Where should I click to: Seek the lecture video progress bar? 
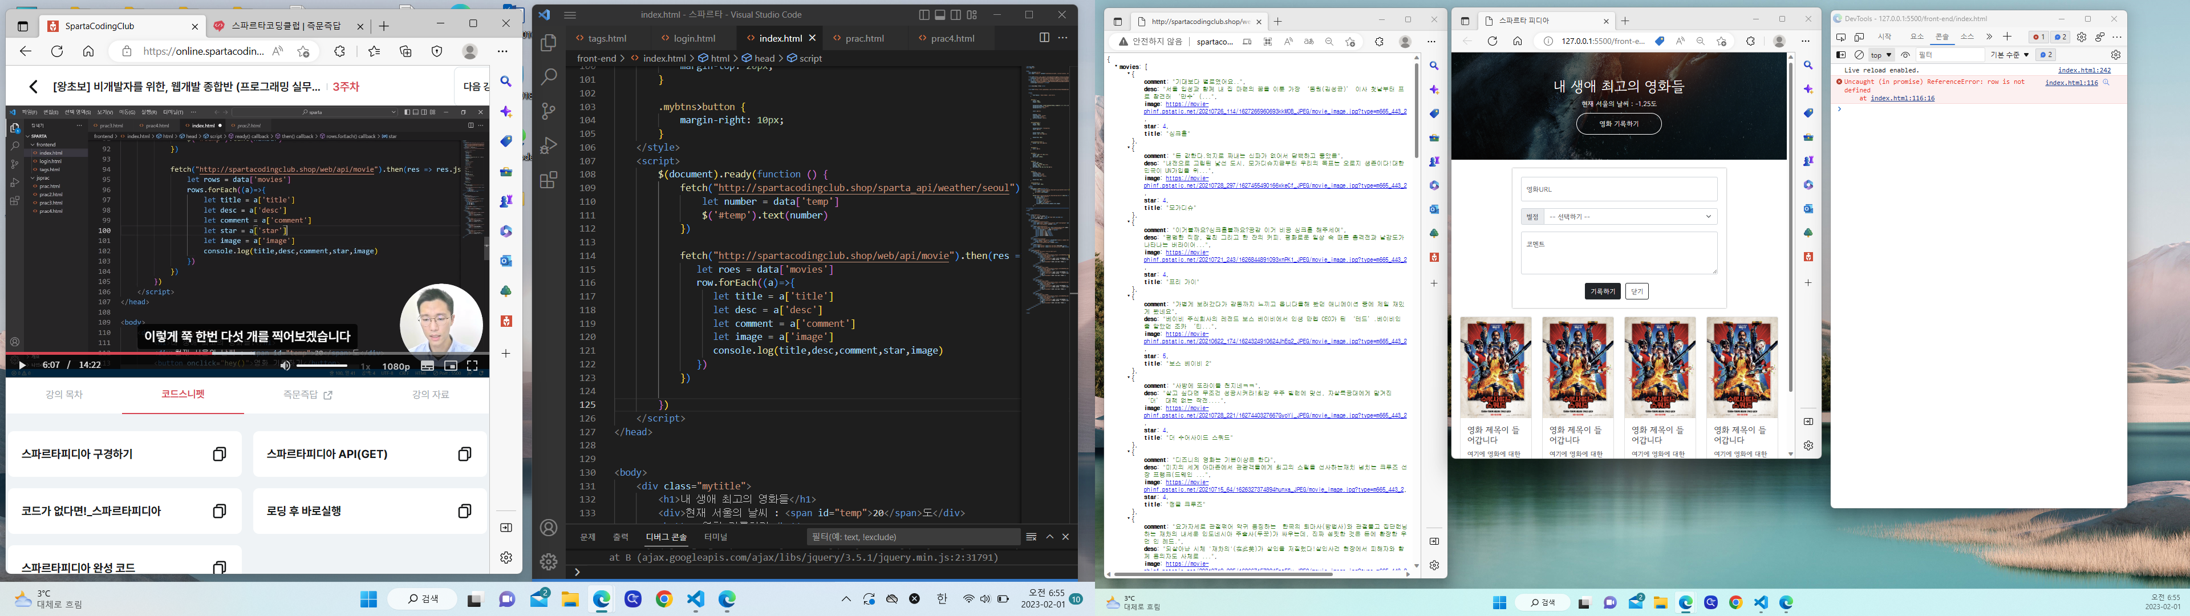tap(248, 353)
